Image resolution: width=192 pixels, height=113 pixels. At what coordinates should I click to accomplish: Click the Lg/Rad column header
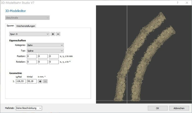[x=19, y=77]
